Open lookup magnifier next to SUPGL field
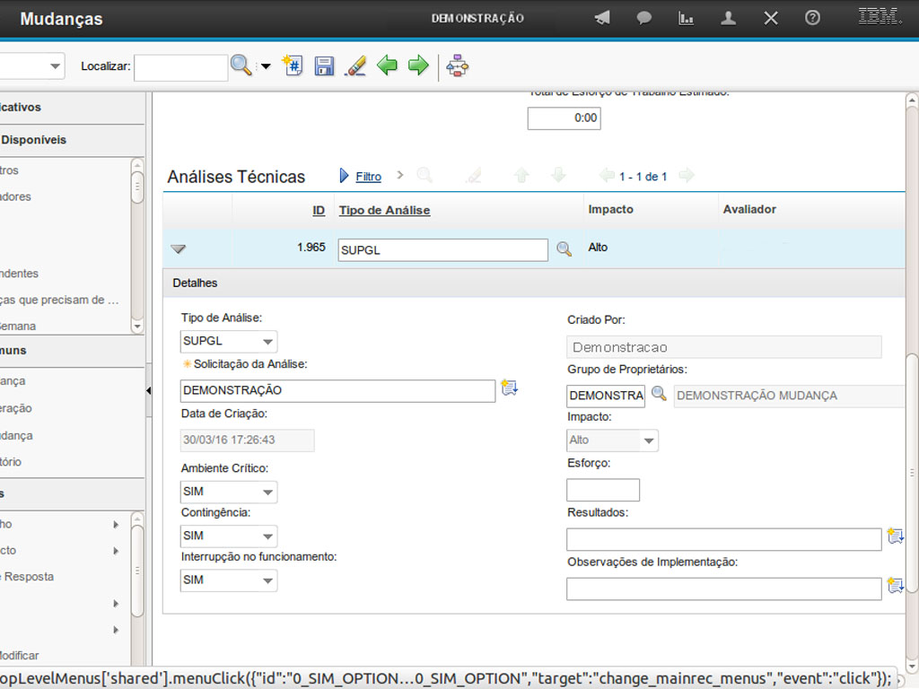 [x=564, y=249]
